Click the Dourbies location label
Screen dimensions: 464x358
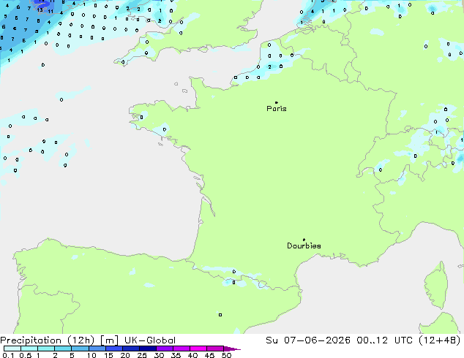click(x=304, y=245)
